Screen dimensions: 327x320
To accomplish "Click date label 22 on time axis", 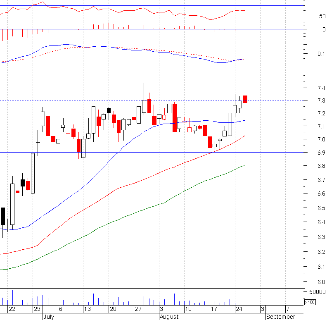I will 12,309.
